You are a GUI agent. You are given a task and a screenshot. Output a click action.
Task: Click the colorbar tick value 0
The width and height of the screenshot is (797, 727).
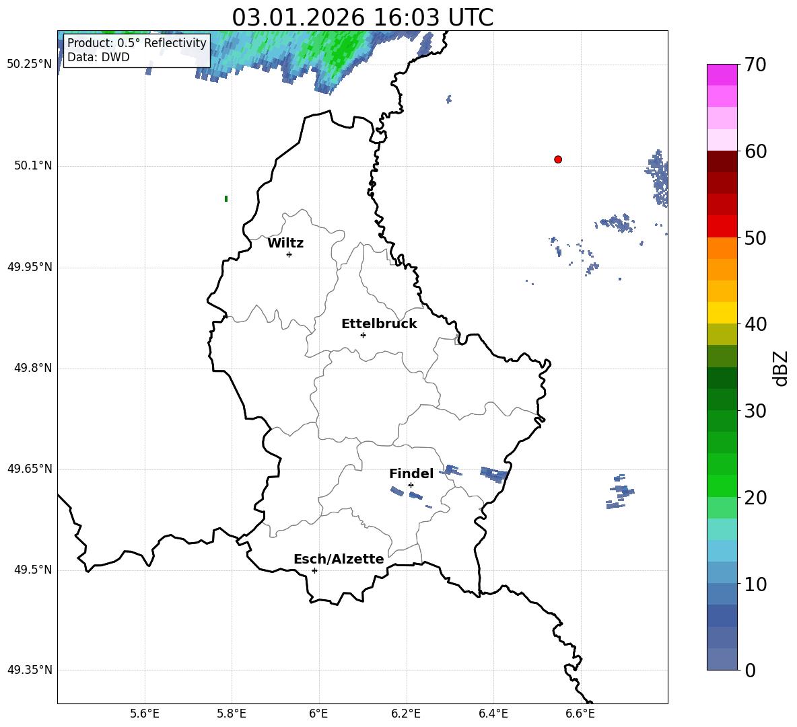click(750, 670)
